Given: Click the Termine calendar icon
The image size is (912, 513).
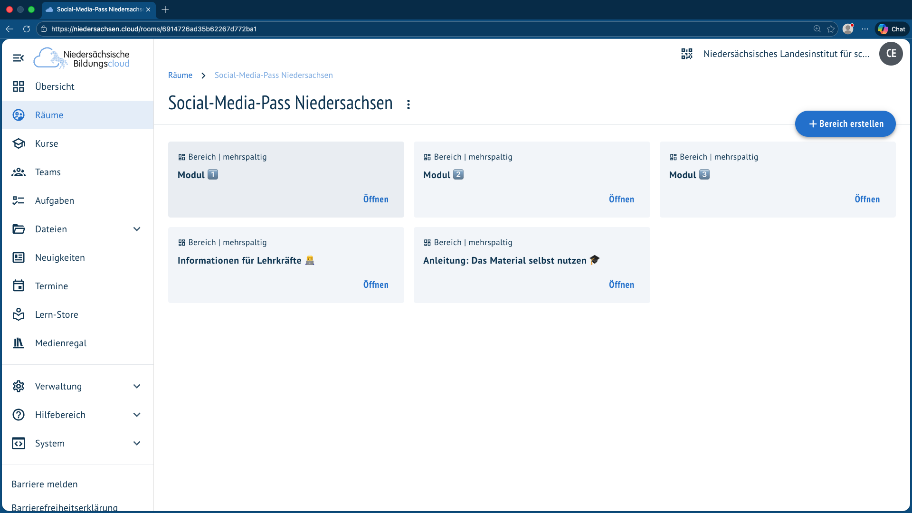Looking at the screenshot, I should tap(19, 286).
